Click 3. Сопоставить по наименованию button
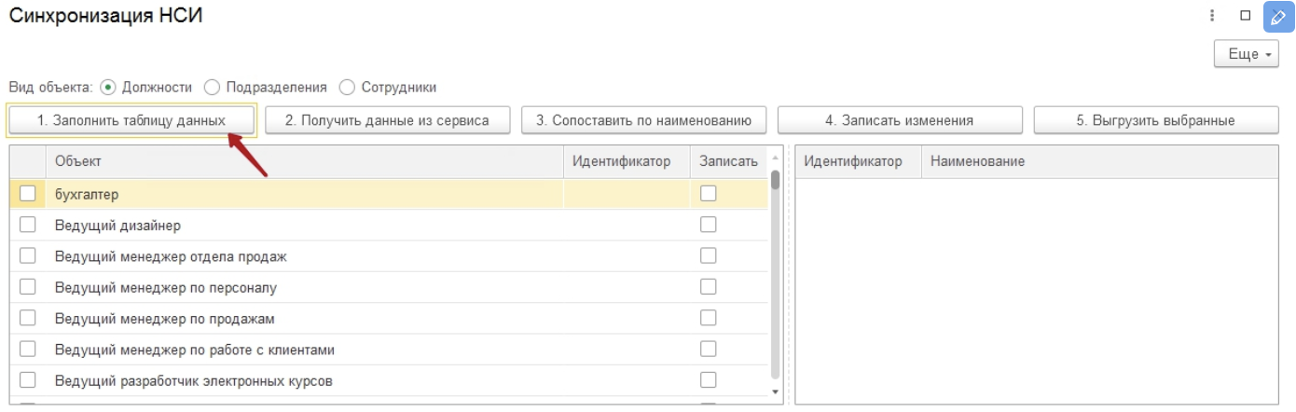The height and width of the screenshot is (412, 1296). tap(644, 120)
